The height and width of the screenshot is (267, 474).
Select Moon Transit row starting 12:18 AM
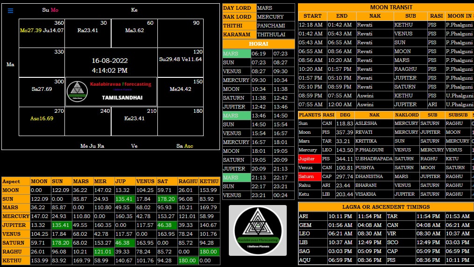[x=386, y=25]
